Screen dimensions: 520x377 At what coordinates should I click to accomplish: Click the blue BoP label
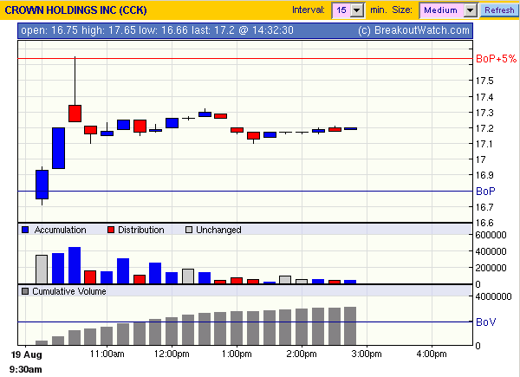(485, 192)
